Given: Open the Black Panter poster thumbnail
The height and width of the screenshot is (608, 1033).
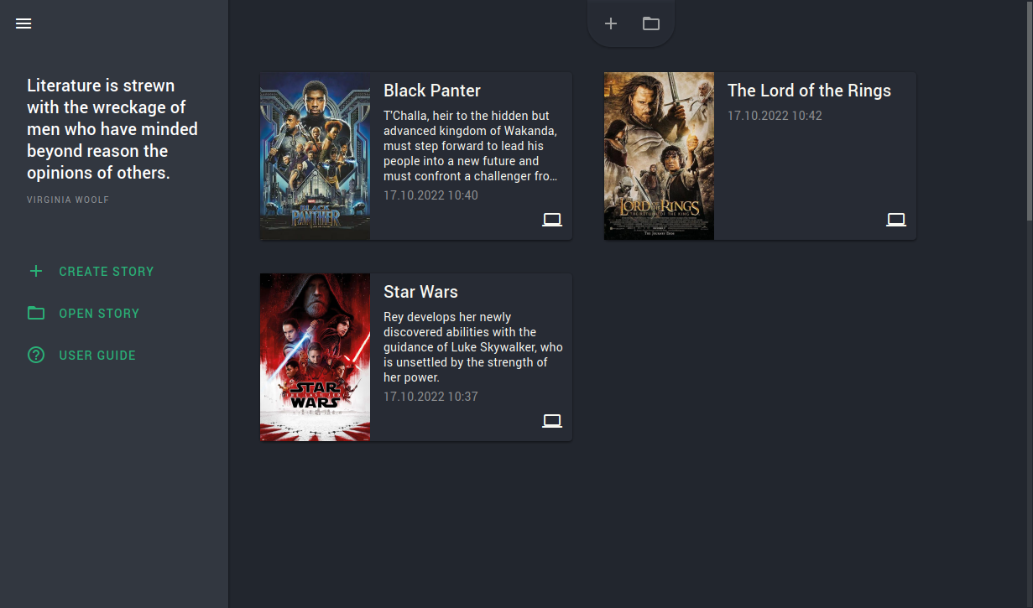Looking at the screenshot, I should point(315,156).
